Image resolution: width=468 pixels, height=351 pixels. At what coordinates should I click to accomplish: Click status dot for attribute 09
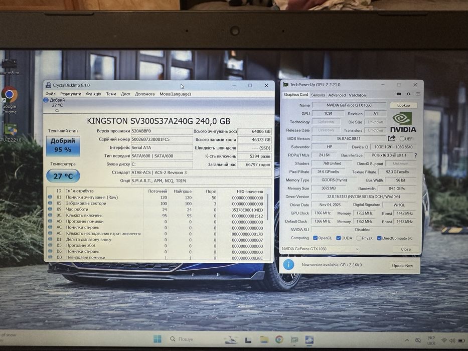(50, 209)
